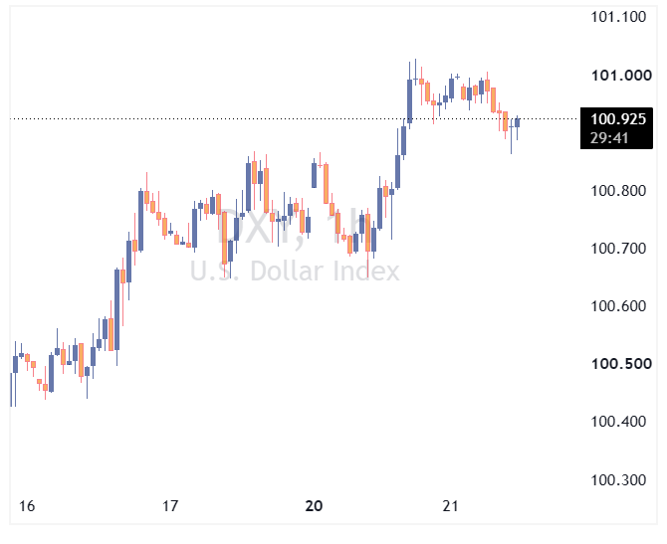The width and height of the screenshot is (667, 544).
Task: Select date 21 on time axis
Action: coord(451,506)
